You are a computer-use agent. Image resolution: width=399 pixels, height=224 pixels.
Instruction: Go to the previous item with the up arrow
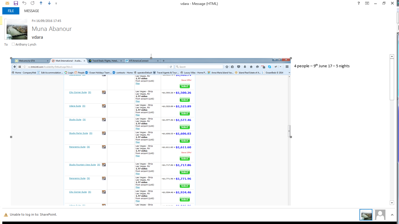tap(41, 3)
